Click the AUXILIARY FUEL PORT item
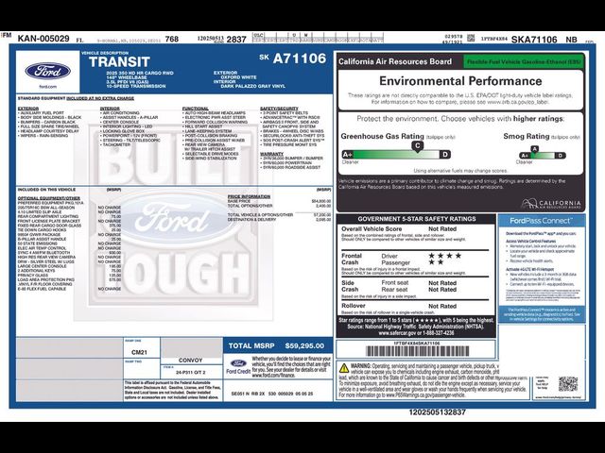605x453 pixels. pos(42,113)
